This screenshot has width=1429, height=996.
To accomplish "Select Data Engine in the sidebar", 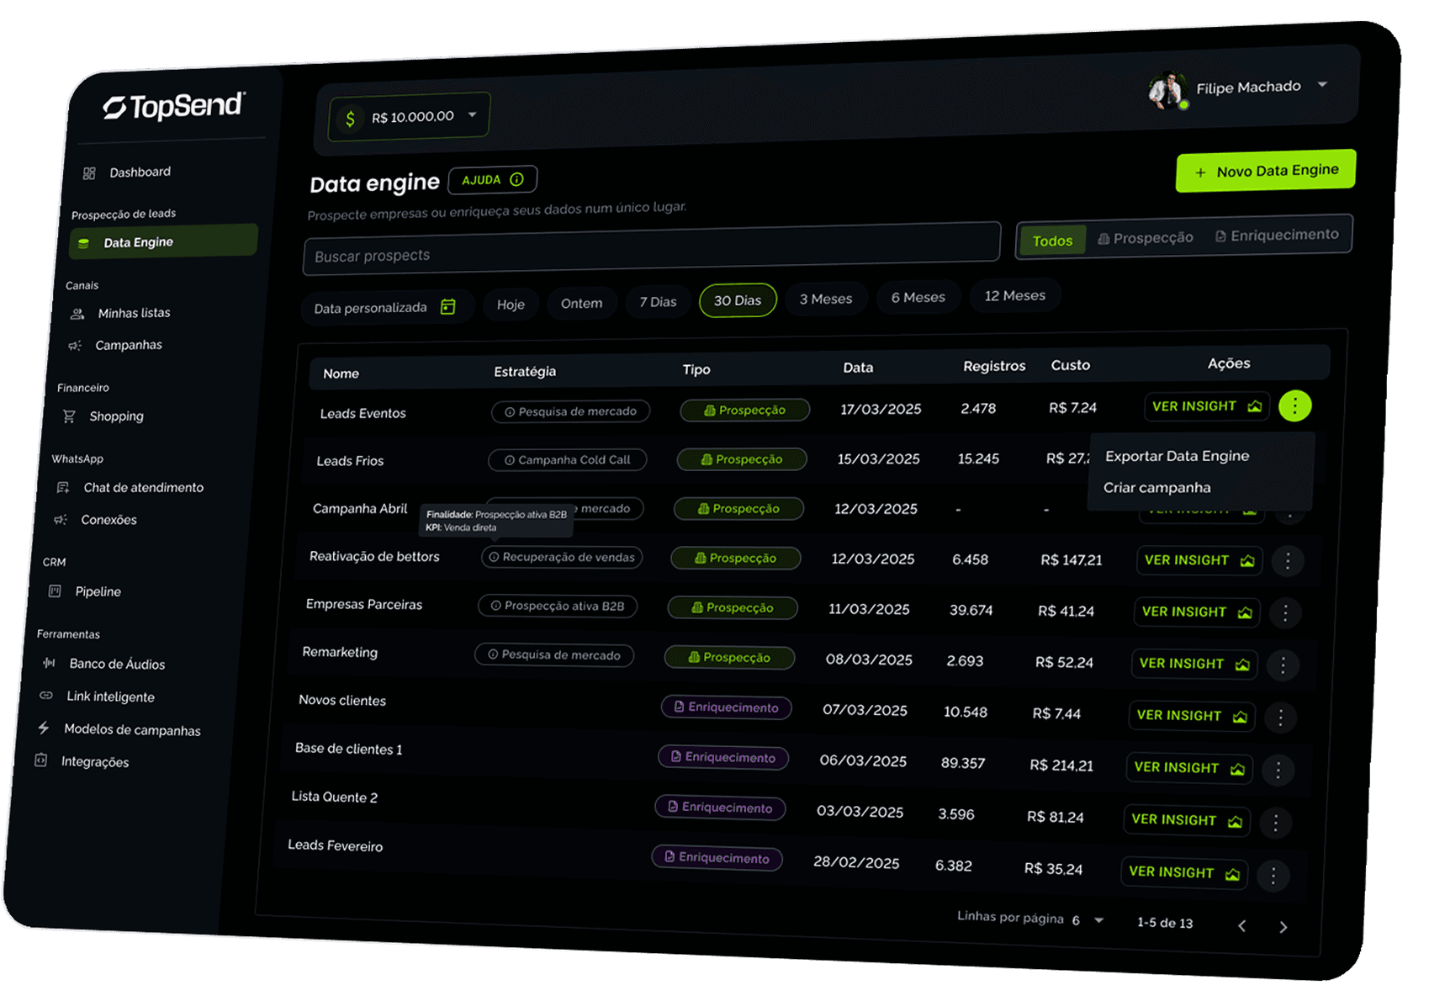I will pos(164,241).
